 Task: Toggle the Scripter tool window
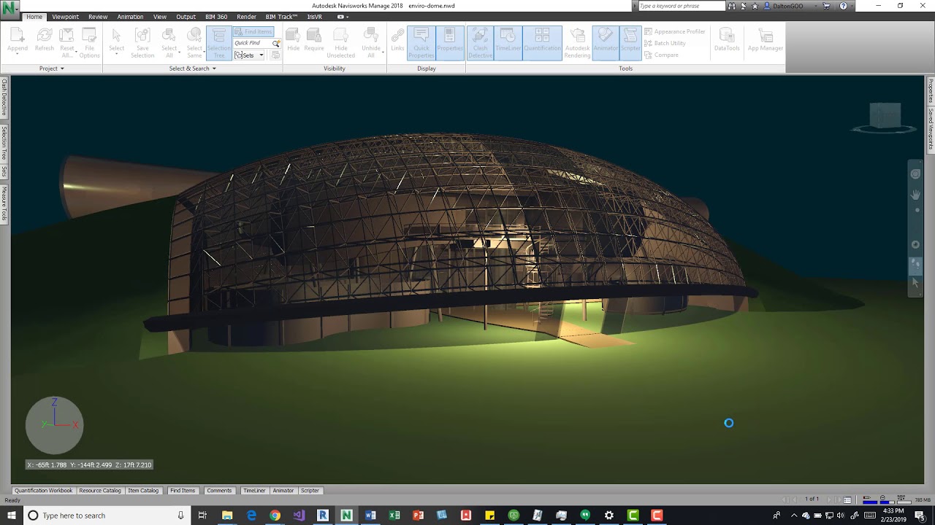tap(631, 44)
